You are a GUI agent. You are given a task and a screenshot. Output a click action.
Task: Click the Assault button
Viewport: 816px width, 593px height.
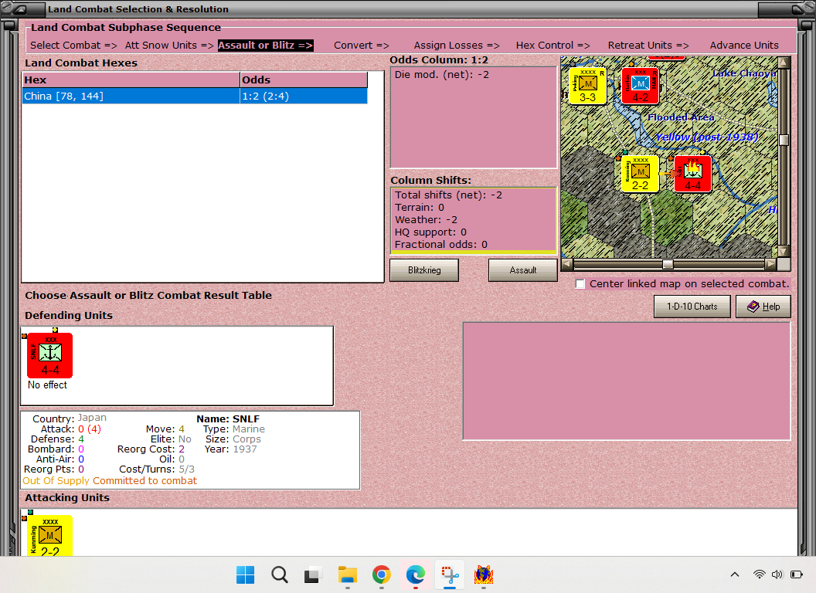point(522,270)
